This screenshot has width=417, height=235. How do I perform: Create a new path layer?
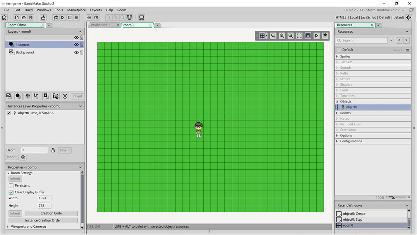pyautogui.click(x=37, y=96)
